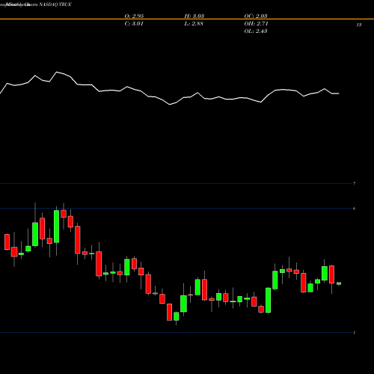The width and height of the screenshot is (374, 374).
Task: Select the OH: 2.71 reading
Action: click(x=256, y=24)
